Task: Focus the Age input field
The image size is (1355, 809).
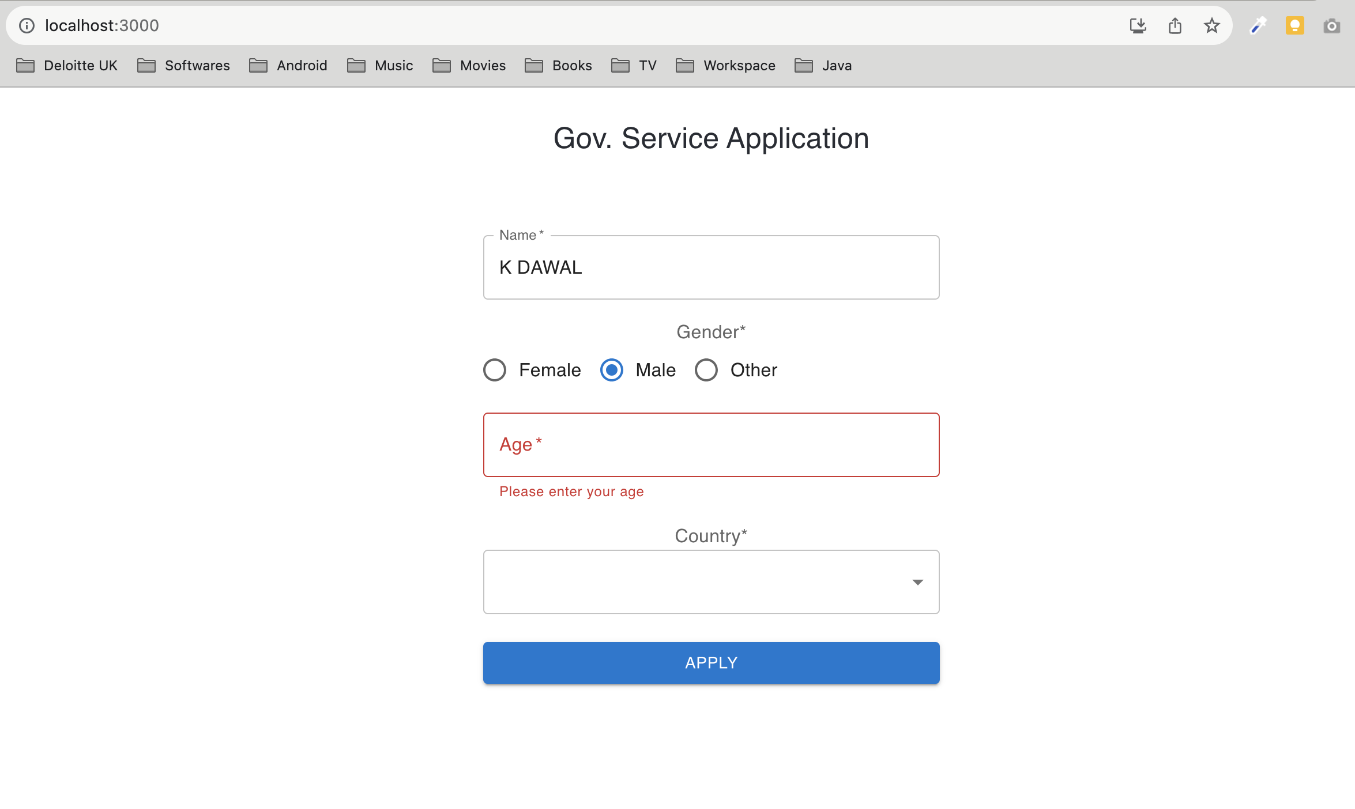Action: tap(710, 445)
